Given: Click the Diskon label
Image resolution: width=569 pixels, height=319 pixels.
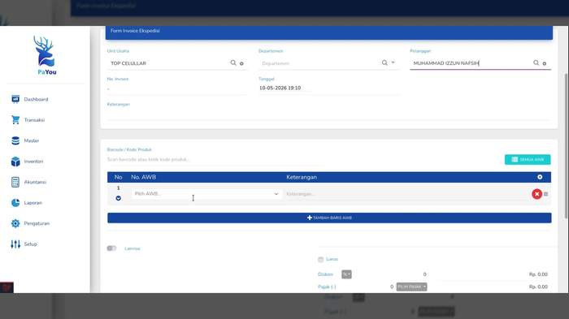Looking at the screenshot, I should point(325,274).
